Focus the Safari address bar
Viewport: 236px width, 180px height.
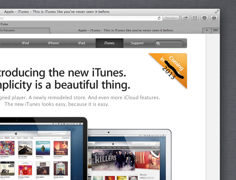point(81,18)
